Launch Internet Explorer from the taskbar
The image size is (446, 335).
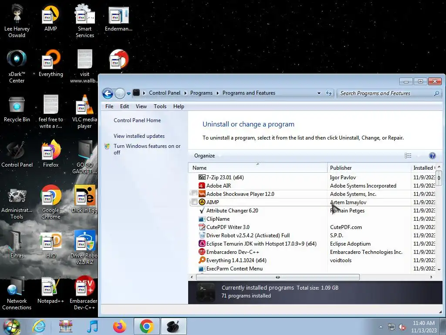click(39, 326)
